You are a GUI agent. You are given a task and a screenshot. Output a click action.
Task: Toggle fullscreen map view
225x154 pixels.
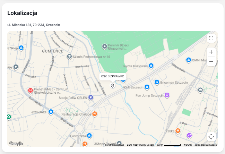(x=211, y=38)
